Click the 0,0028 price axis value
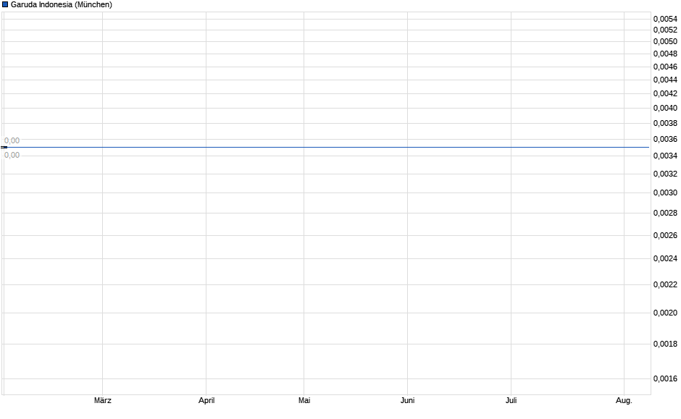 pyautogui.click(x=665, y=213)
